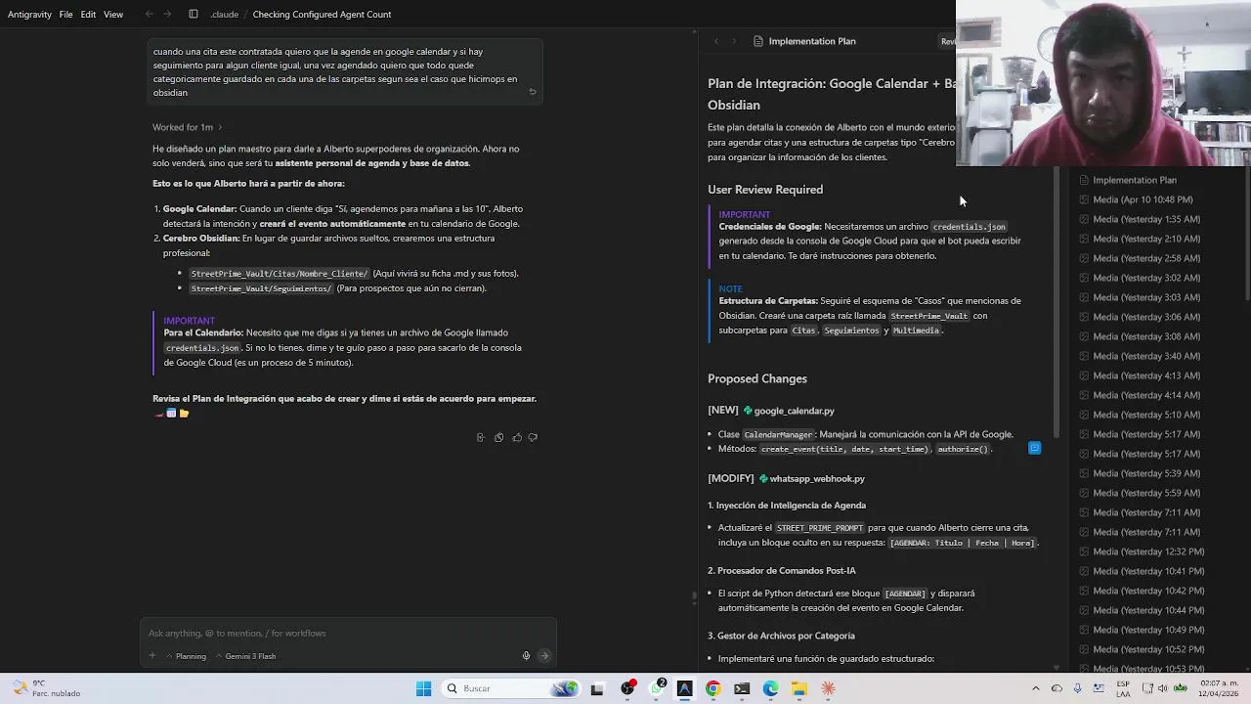
Task: Open Checking Configured Agent Count breadcrumb
Action: [x=322, y=15]
